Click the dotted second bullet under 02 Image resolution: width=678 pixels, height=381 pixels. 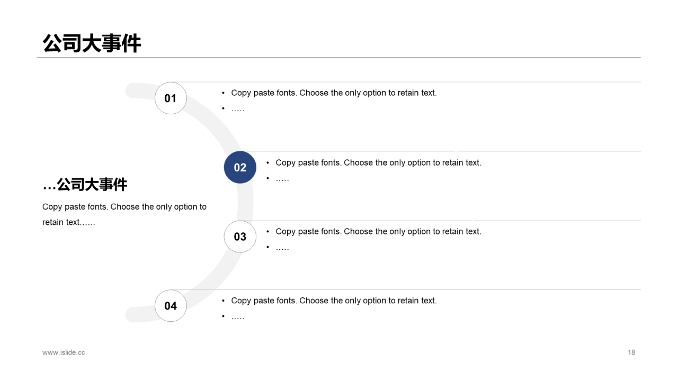[x=282, y=179]
